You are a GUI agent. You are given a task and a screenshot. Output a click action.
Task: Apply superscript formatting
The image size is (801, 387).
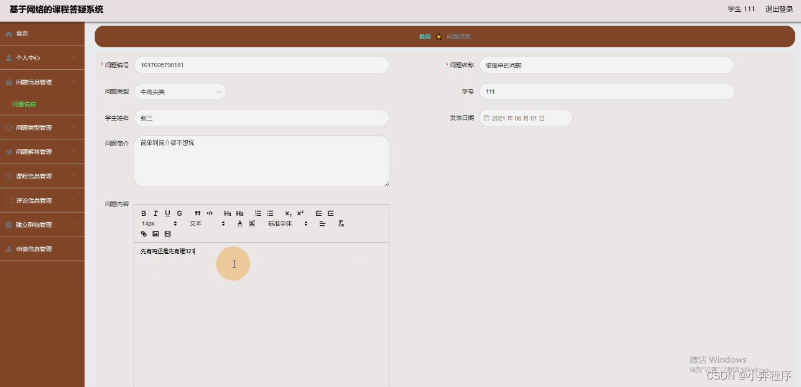(300, 213)
